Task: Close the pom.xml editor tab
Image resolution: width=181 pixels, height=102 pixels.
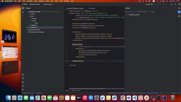Action: 85,8
